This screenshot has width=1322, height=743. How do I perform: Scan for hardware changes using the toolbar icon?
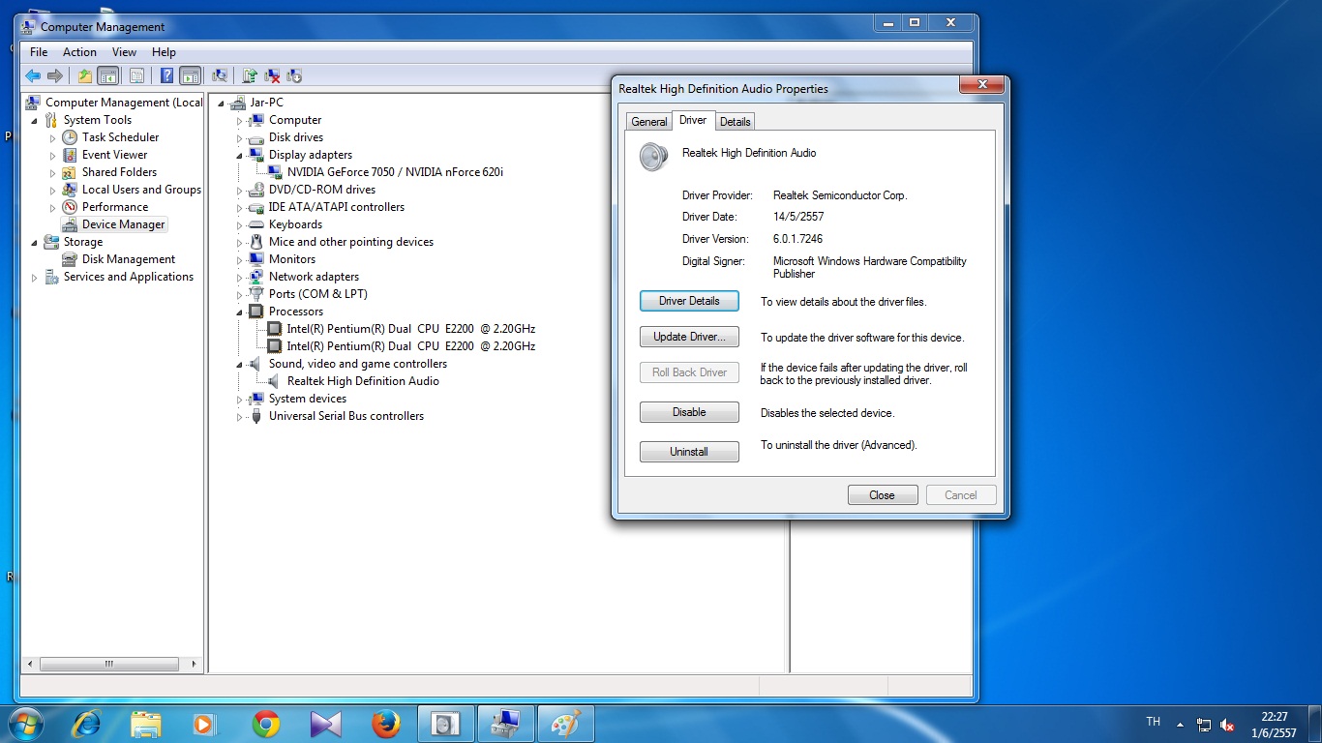[x=220, y=75]
